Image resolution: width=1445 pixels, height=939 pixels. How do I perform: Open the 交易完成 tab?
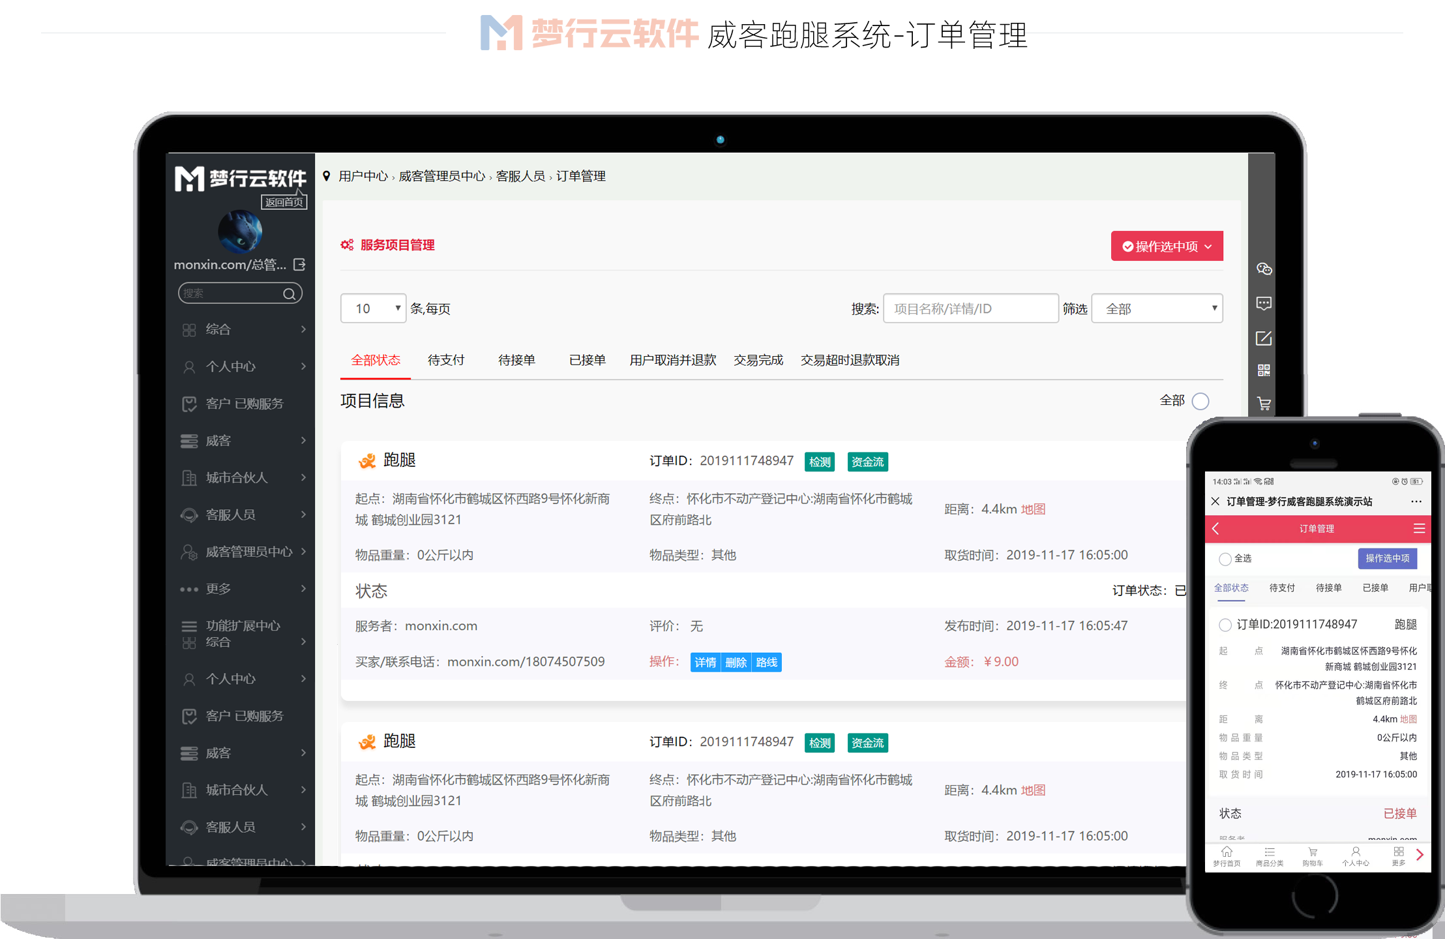coord(758,360)
